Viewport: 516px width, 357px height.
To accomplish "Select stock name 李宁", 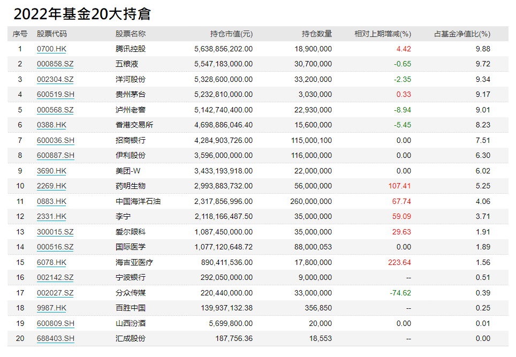I will click(123, 217).
